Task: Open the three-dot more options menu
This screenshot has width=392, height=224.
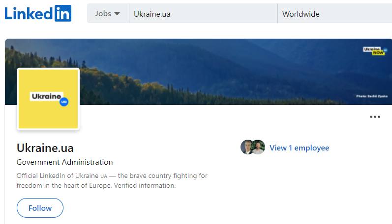Action: click(x=375, y=117)
